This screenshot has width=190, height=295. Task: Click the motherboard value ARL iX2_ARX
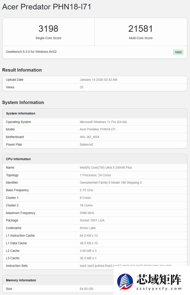pos(89,137)
